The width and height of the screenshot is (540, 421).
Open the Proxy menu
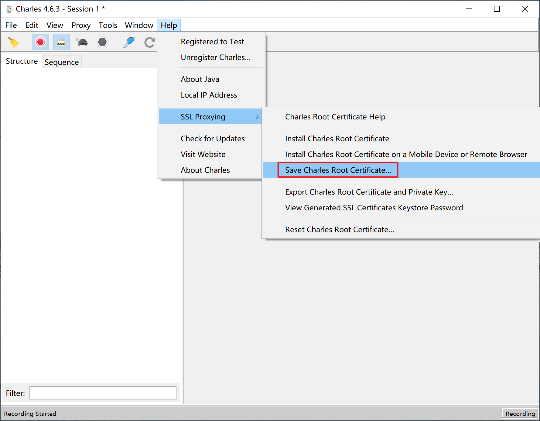click(81, 25)
